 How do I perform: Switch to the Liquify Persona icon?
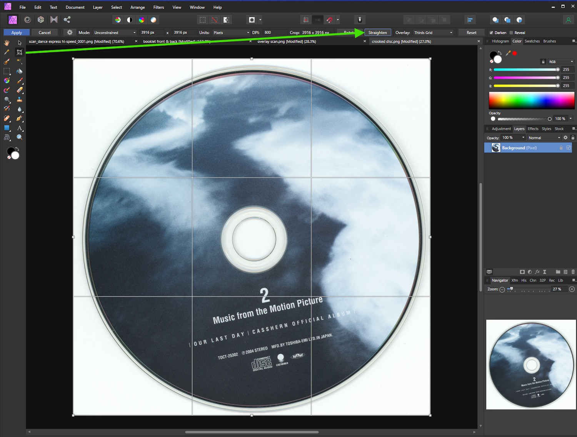(27, 20)
